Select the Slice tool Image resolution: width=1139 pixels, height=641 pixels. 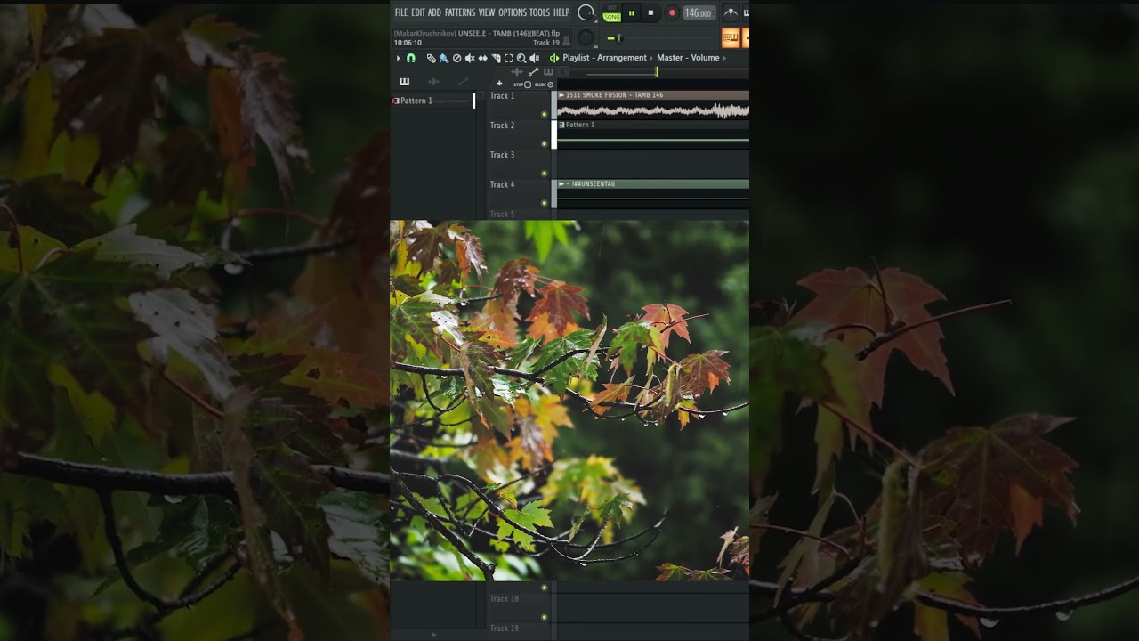pyautogui.click(x=496, y=58)
